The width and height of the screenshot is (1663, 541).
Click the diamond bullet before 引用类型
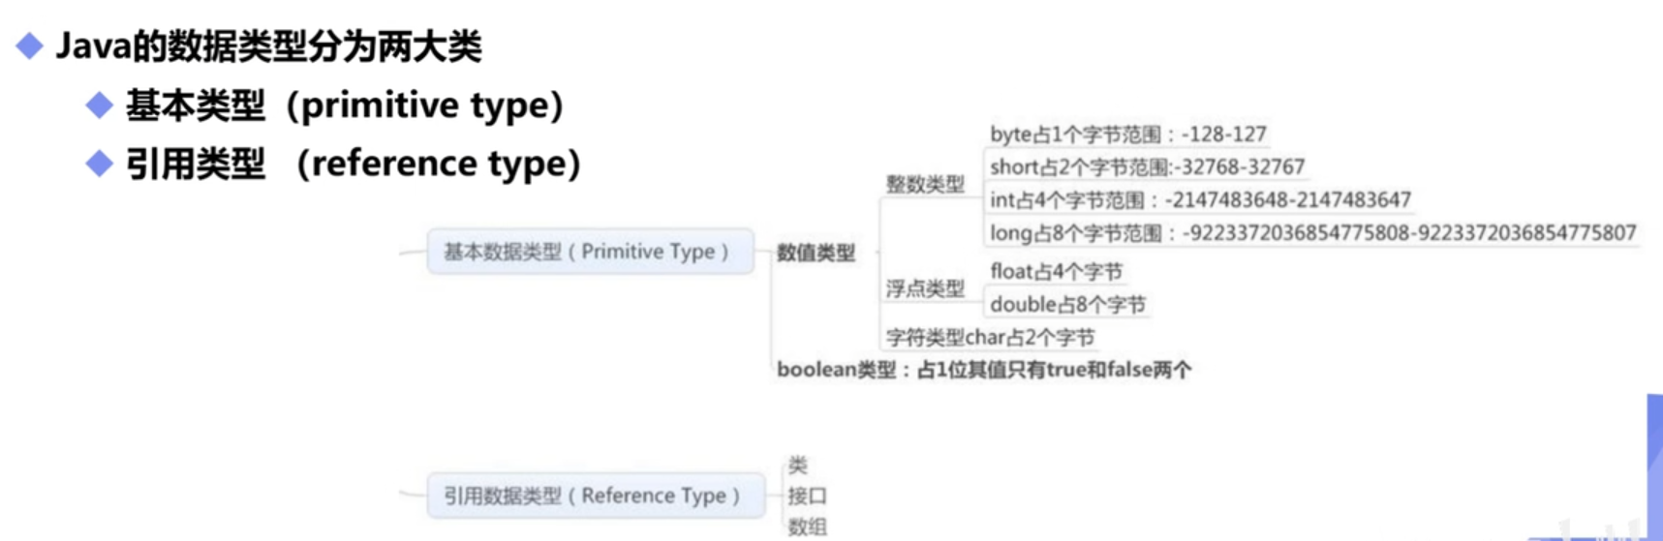coord(100,163)
